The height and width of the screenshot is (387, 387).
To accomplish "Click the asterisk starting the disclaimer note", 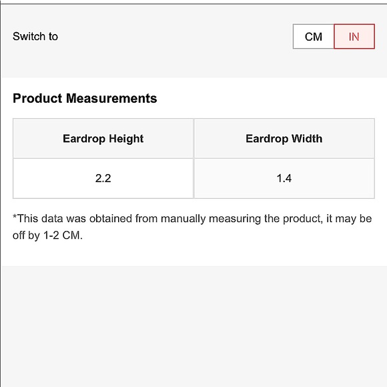I will [x=15, y=216].
